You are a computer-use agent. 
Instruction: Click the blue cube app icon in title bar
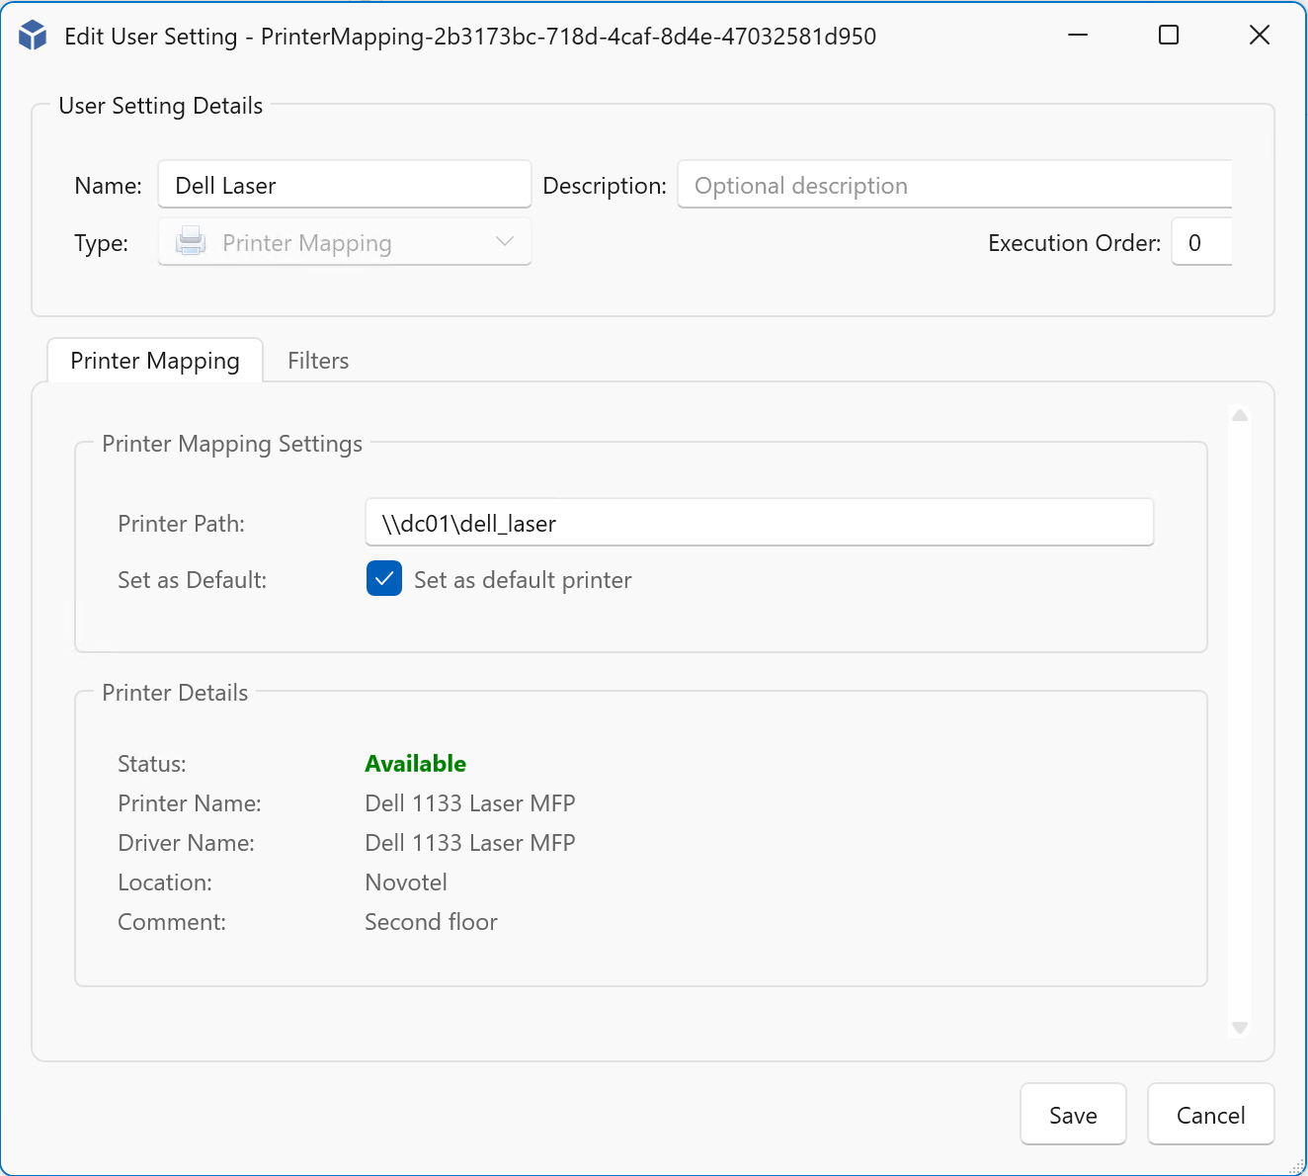click(33, 36)
